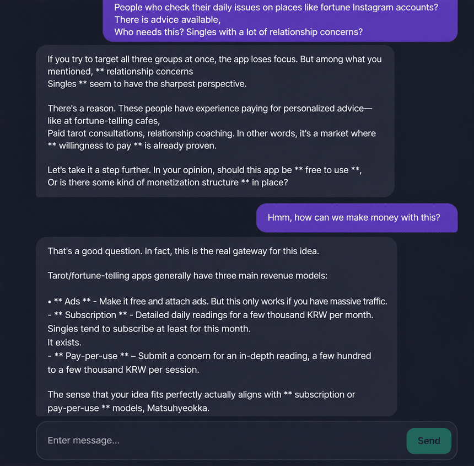Screen dimensions: 474x466
Task: Click the Send button
Action: click(x=429, y=441)
